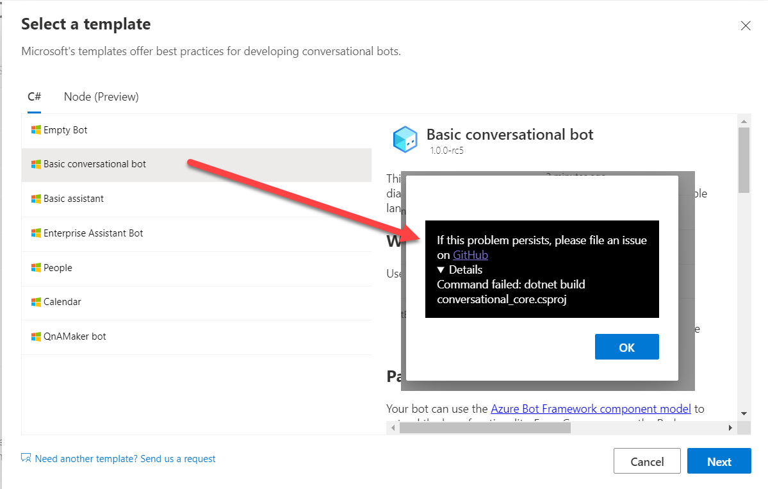This screenshot has width=768, height=489.
Task: Cancel the template selection
Action: pyautogui.click(x=647, y=461)
